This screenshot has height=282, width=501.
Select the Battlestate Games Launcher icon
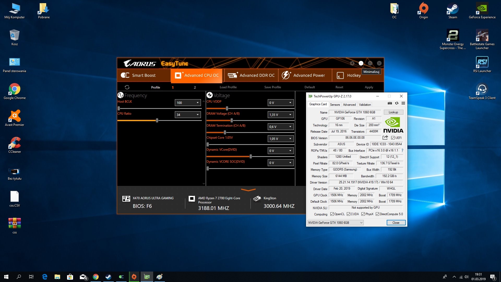point(482,39)
